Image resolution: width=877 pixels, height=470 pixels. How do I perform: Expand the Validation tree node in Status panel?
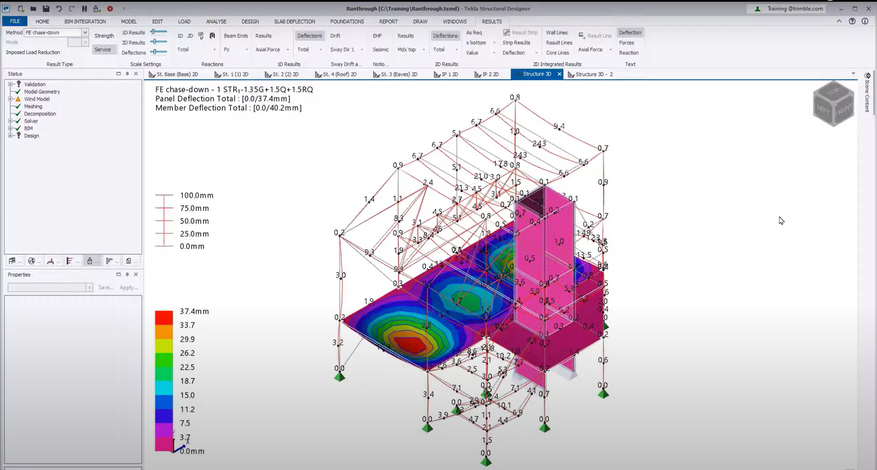point(10,84)
